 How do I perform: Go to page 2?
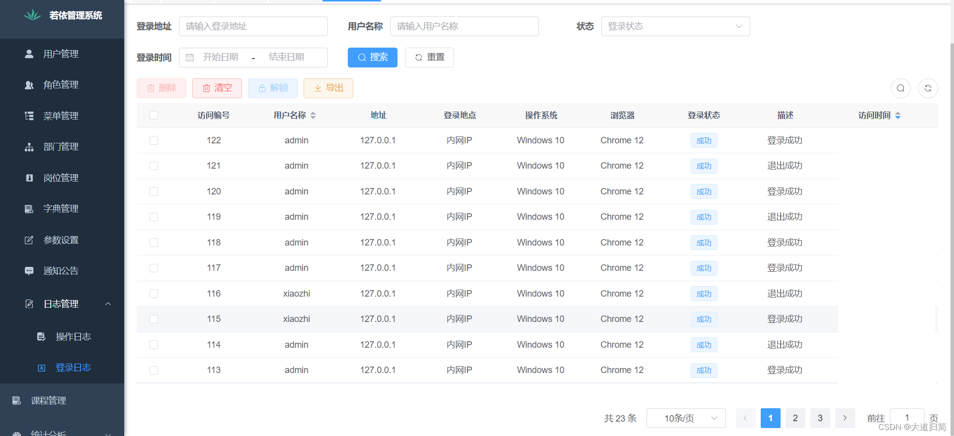coord(795,418)
